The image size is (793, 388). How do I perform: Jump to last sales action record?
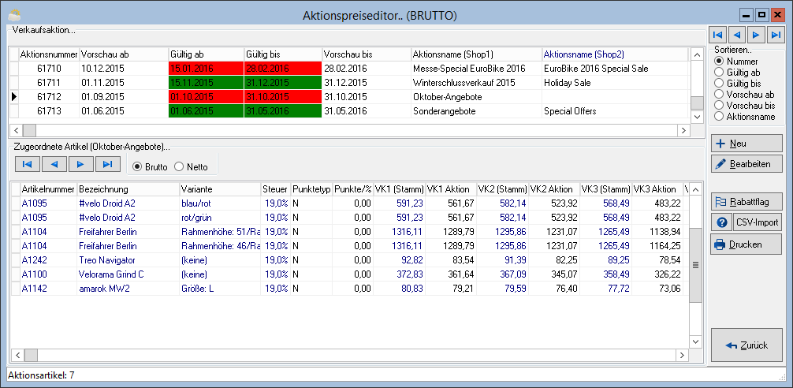point(776,35)
